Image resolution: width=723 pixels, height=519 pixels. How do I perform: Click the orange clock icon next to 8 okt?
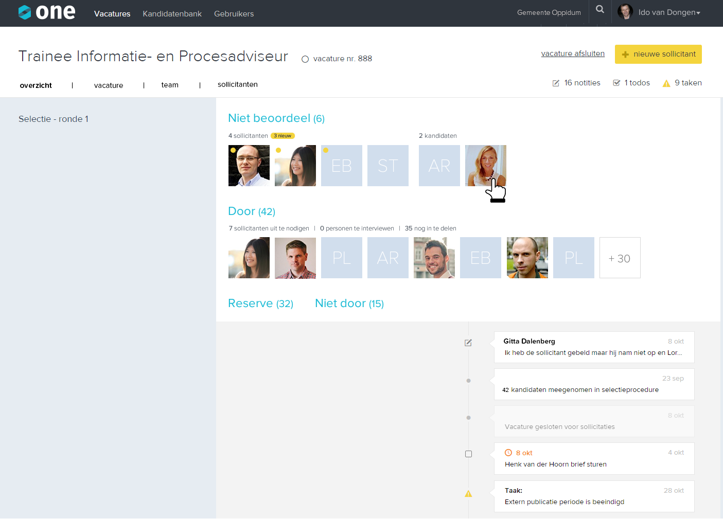(x=508, y=453)
